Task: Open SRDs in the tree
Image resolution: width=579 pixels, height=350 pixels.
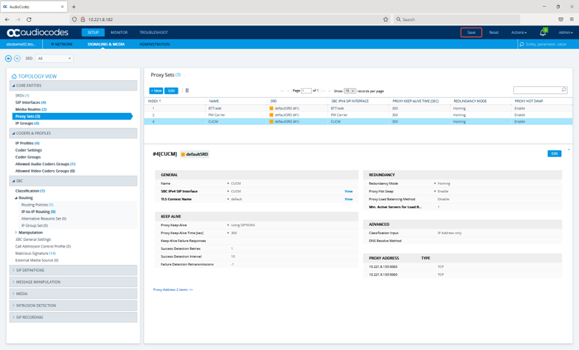Action: [22, 96]
